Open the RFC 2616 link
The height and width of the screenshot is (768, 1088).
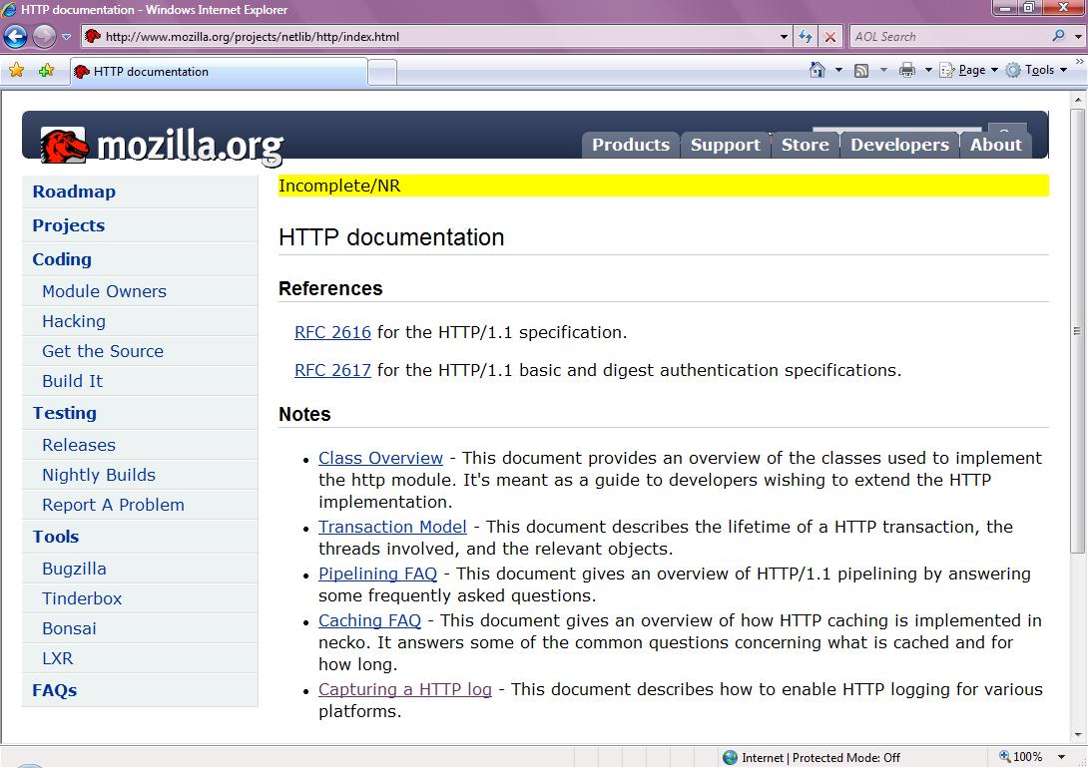coord(332,332)
